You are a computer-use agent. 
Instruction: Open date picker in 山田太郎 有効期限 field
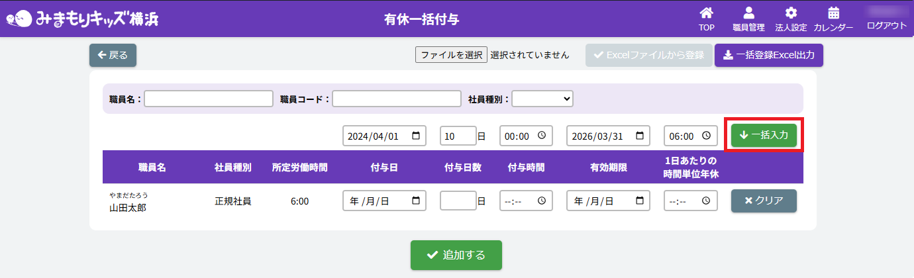(640, 201)
